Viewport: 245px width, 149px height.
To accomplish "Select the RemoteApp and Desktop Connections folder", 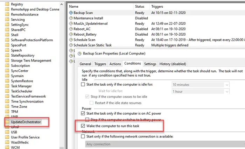I will pyautogui.click(x=35, y=9).
